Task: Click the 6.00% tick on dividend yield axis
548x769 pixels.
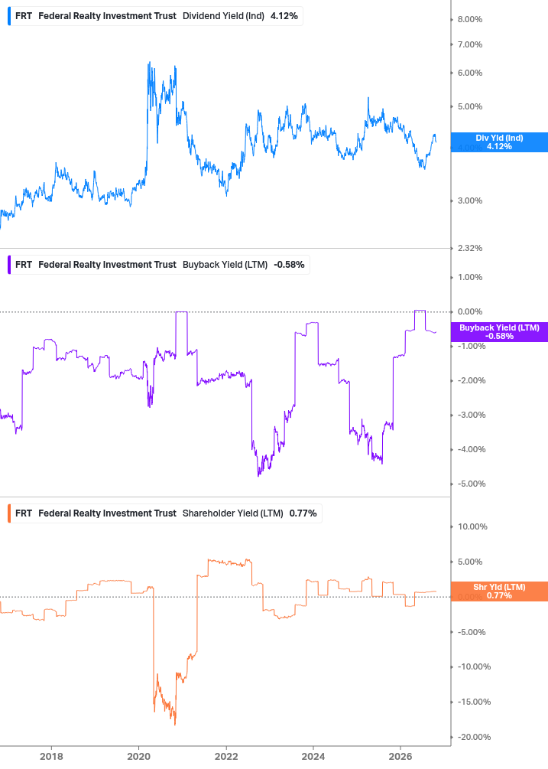Action: pyautogui.click(x=469, y=73)
